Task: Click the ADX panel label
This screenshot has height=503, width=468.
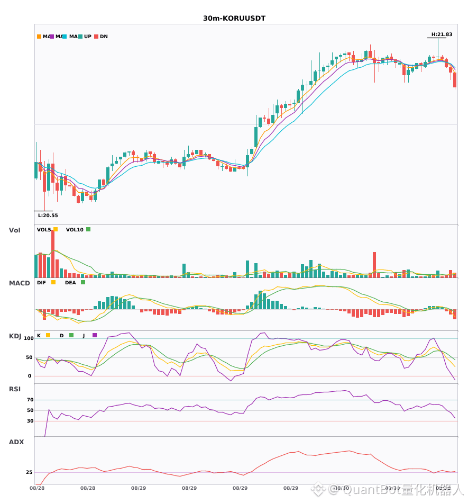Action: [x=16, y=442]
